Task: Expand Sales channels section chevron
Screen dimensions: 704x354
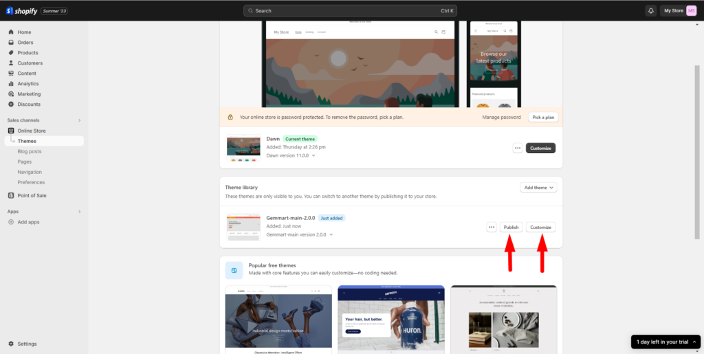Action: pyautogui.click(x=80, y=120)
